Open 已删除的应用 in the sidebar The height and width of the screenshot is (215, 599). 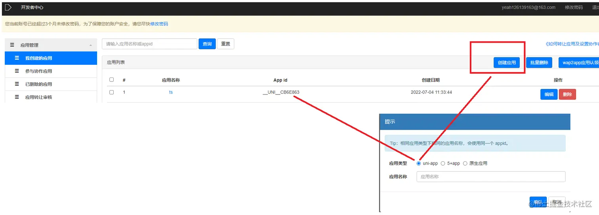tap(51, 84)
